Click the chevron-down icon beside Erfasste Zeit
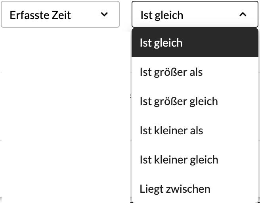Screen dimensions: 260x203 coord(104,14)
